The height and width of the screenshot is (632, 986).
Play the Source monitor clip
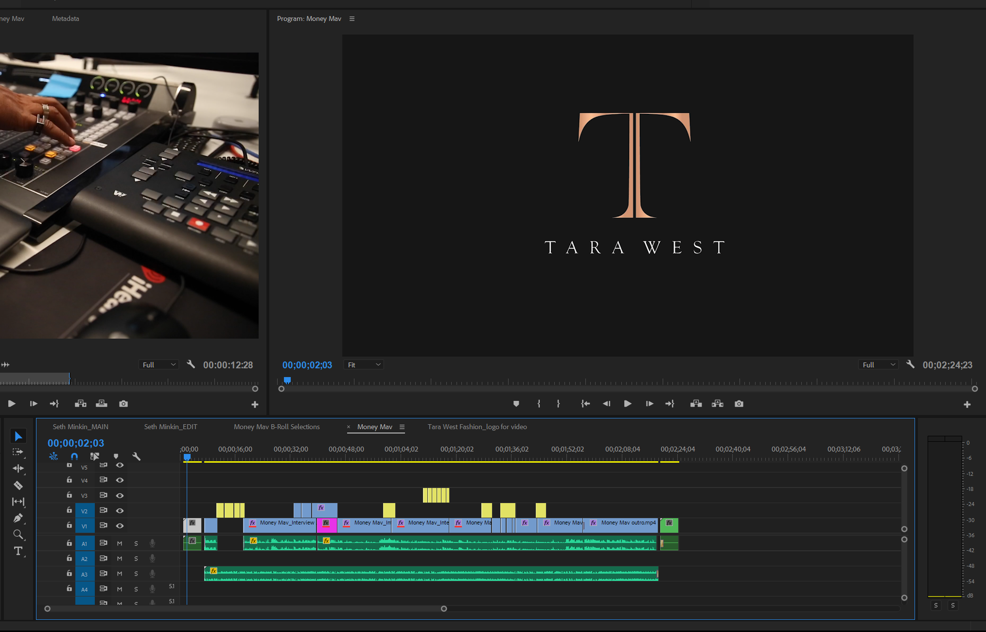pos(12,404)
